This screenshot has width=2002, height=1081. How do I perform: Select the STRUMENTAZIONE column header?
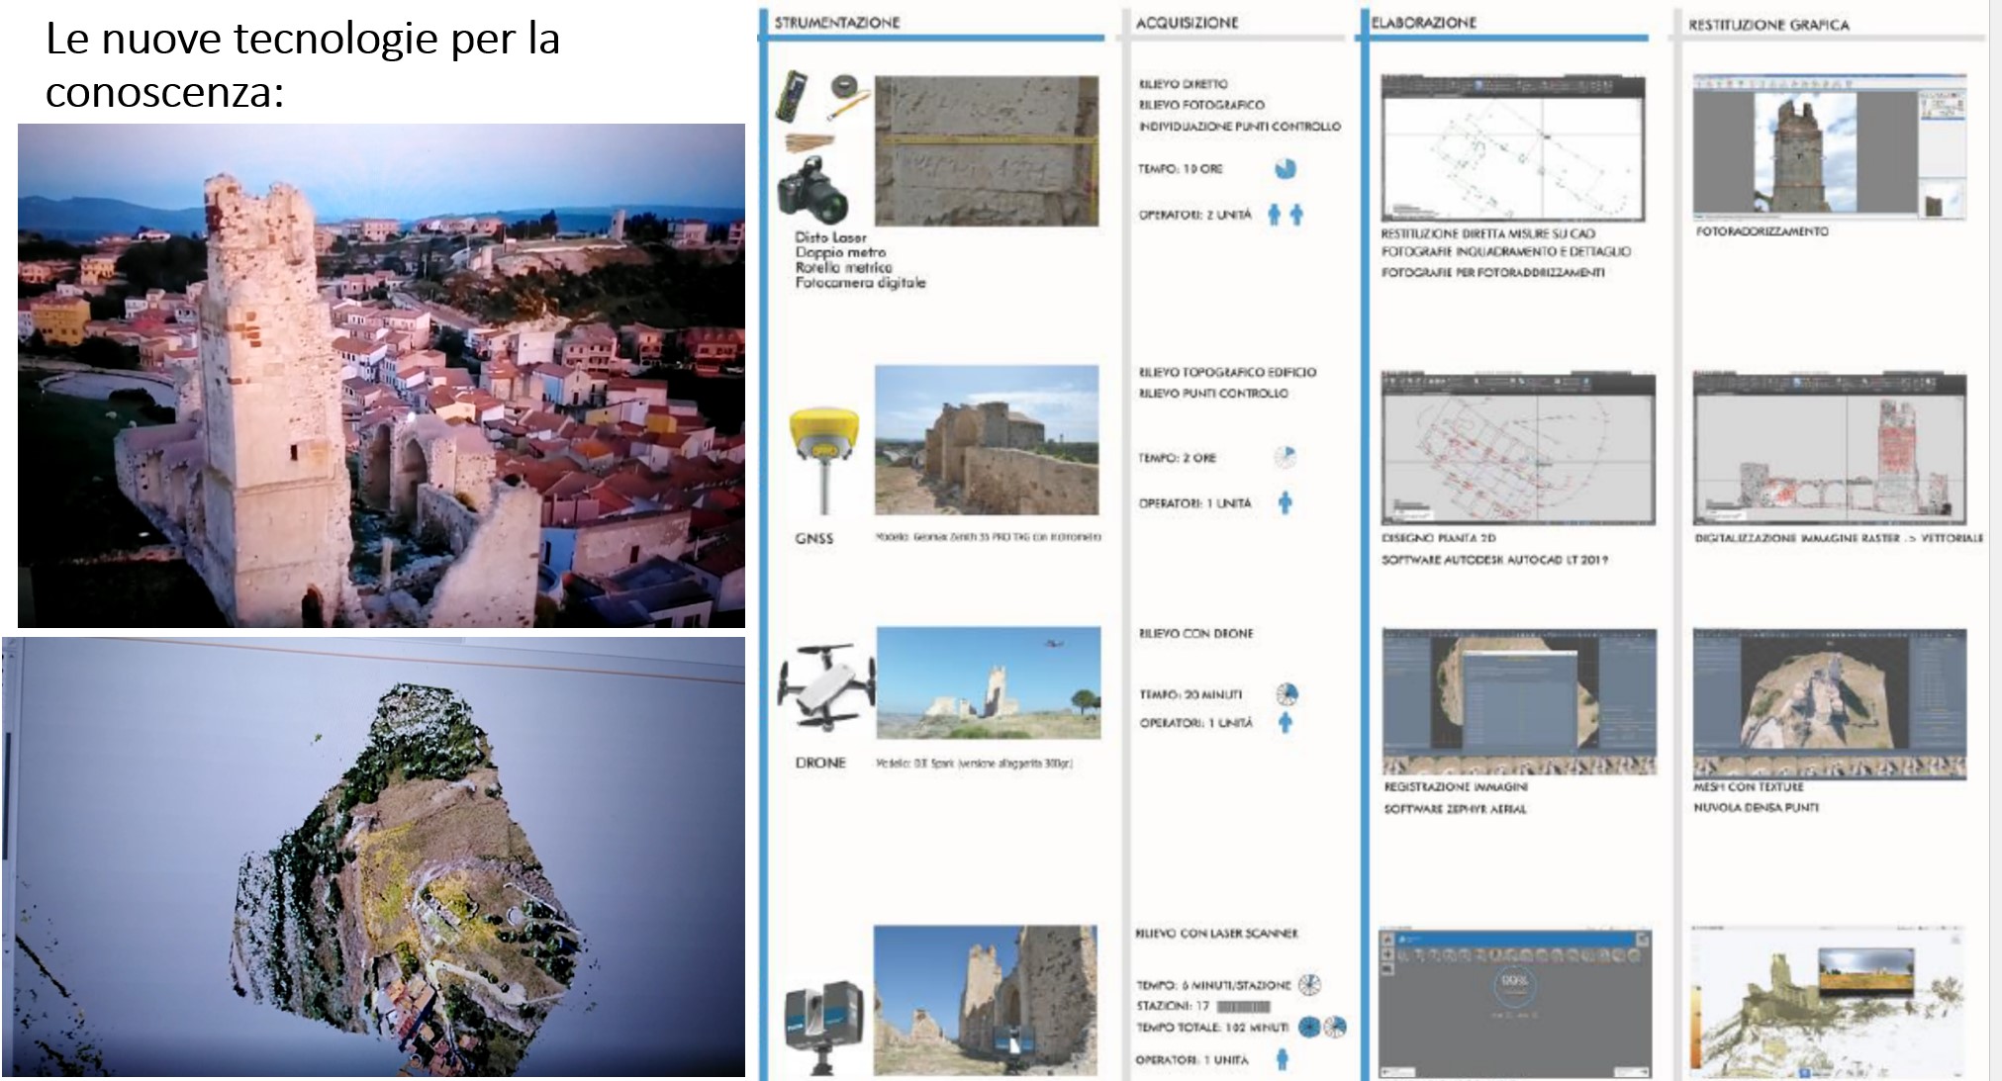(x=836, y=22)
